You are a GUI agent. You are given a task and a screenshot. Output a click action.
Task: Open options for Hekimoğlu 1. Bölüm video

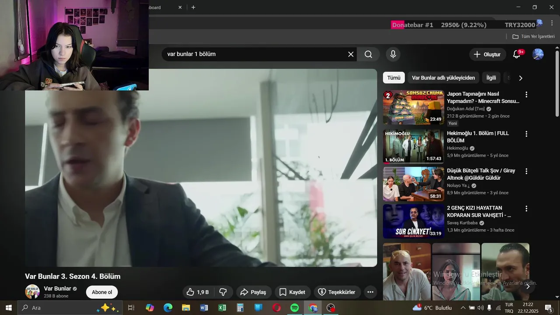[526, 134]
